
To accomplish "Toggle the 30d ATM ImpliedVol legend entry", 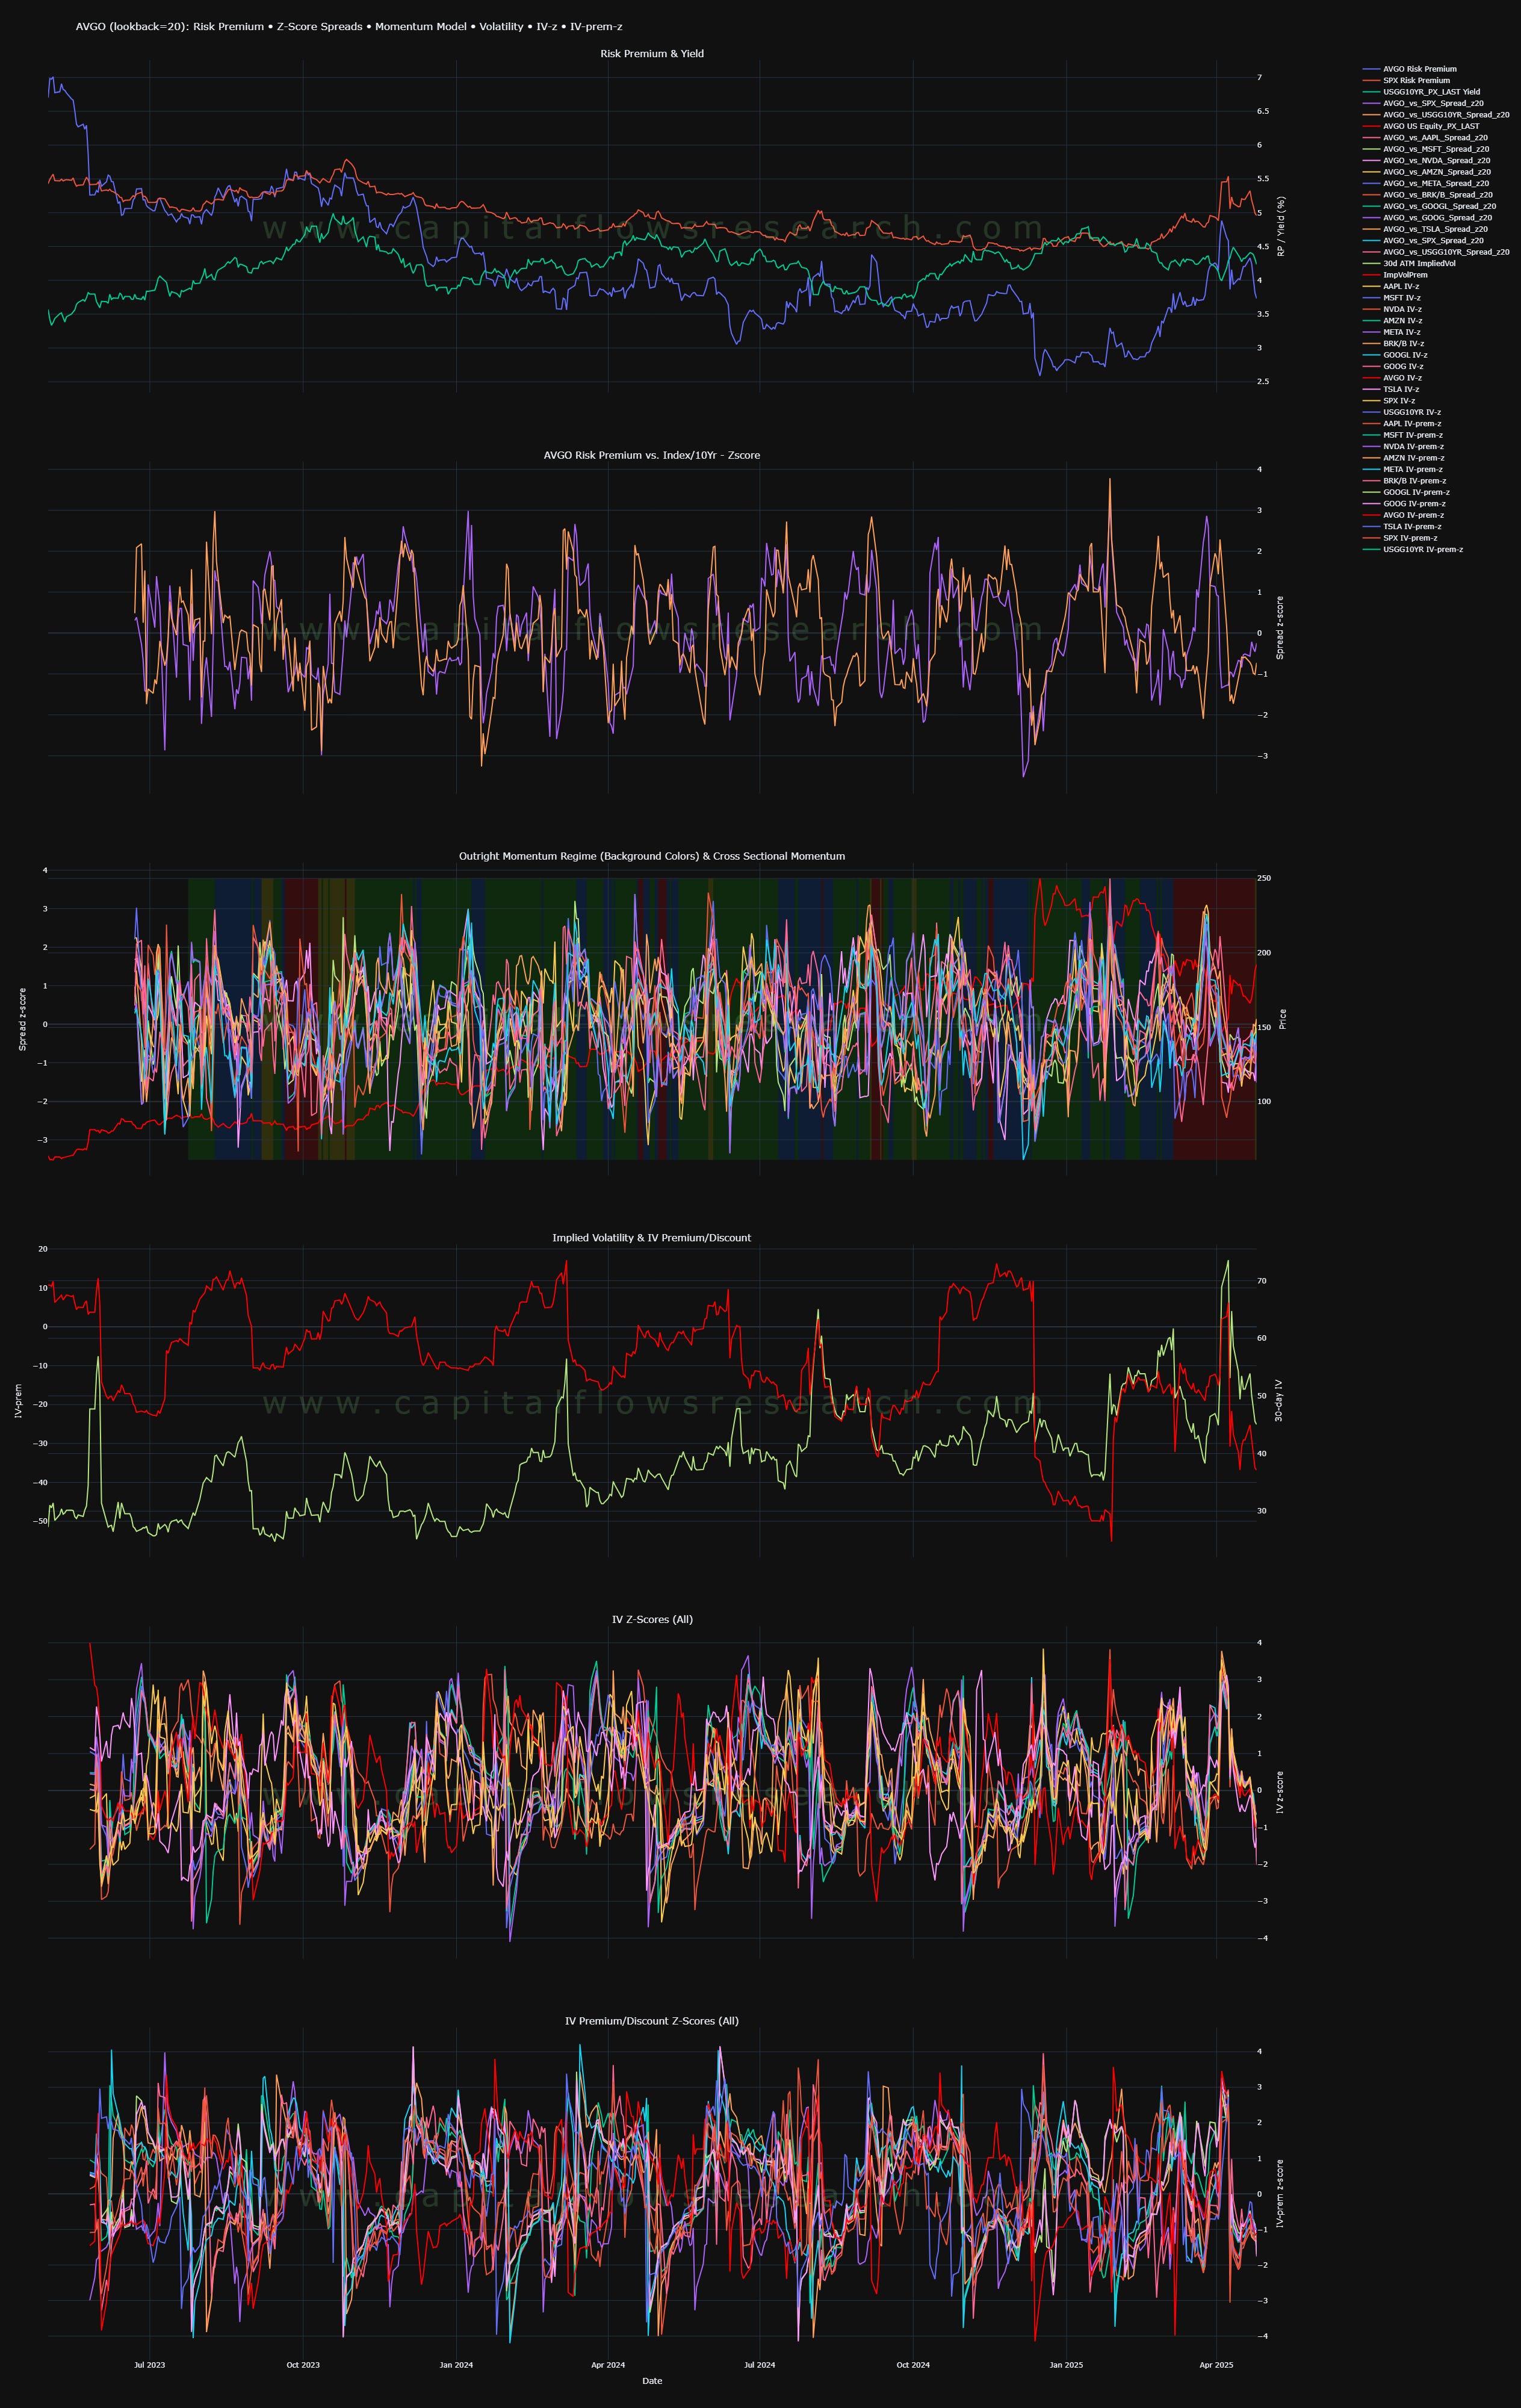I will pyautogui.click(x=1409, y=263).
